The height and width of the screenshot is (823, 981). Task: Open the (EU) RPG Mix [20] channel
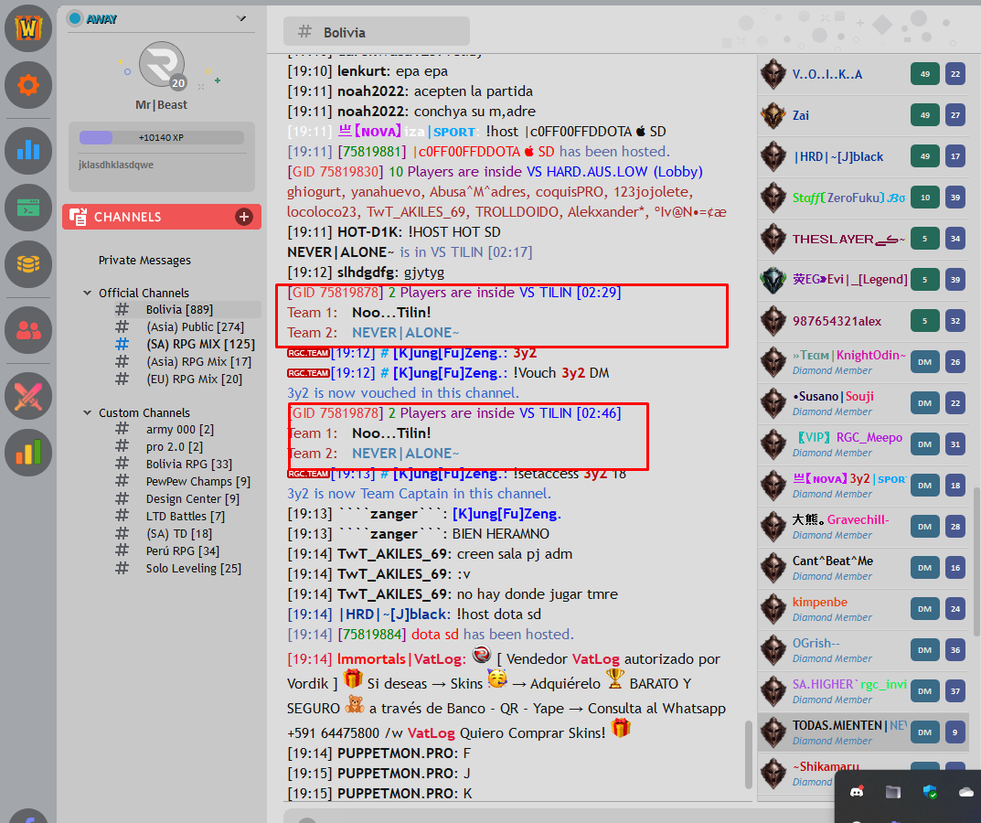(x=194, y=379)
